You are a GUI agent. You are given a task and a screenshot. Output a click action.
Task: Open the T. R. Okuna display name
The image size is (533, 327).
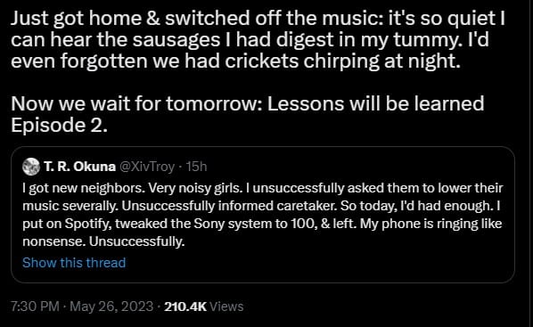[79, 167]
